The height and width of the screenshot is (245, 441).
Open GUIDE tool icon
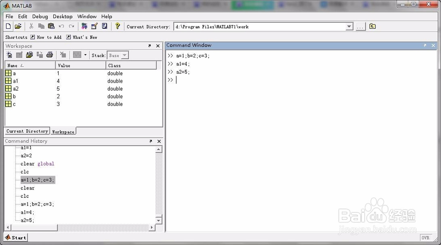coord(94,26)
